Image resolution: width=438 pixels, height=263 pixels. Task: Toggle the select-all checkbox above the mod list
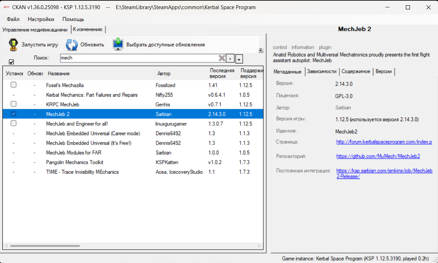tap(11, 62)
